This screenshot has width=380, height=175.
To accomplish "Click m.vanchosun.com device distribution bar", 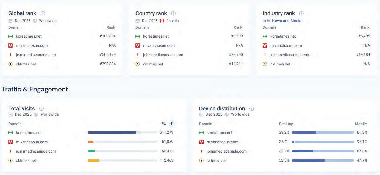I will [x=323, y=142].
